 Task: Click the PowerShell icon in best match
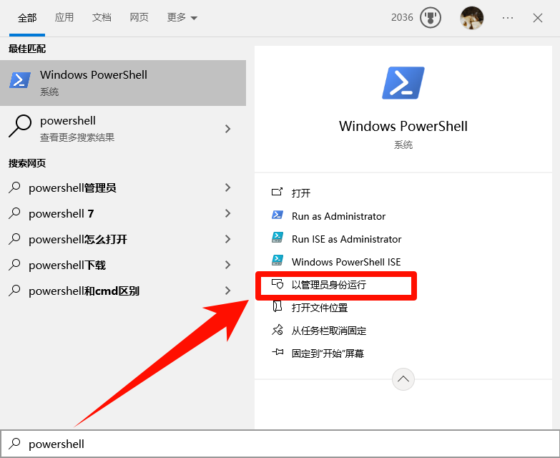click(x=19, y=80)
